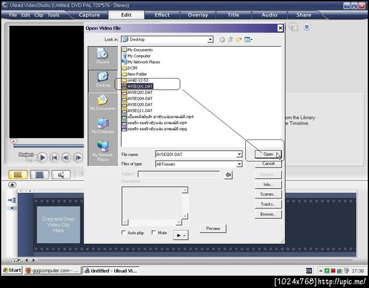Click the play preview arrow in dialog

(181, 235)
